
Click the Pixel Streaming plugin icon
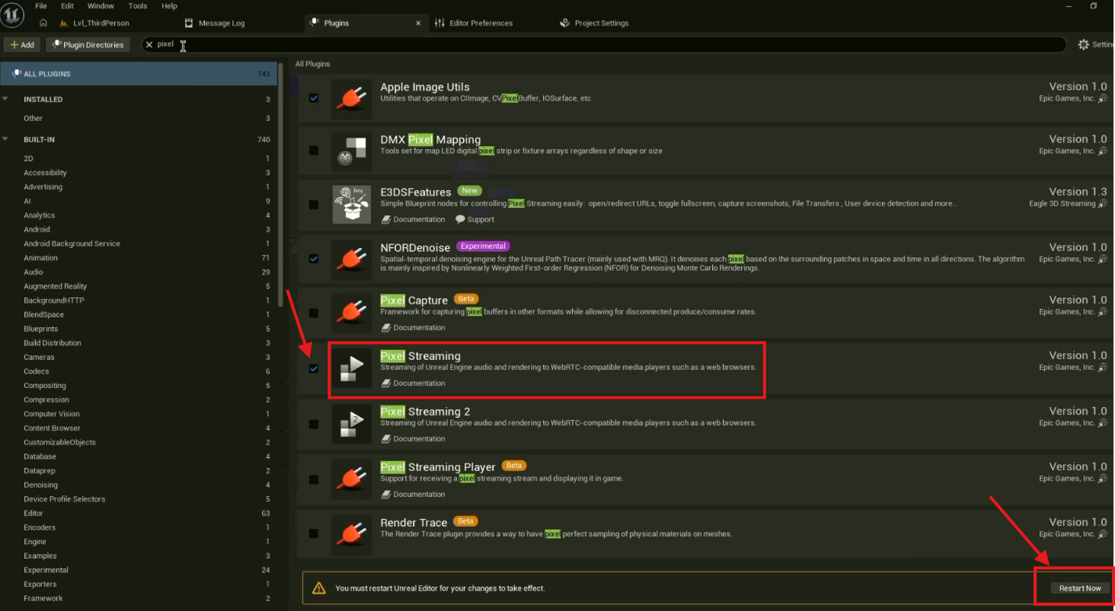[x=352, y=368]
